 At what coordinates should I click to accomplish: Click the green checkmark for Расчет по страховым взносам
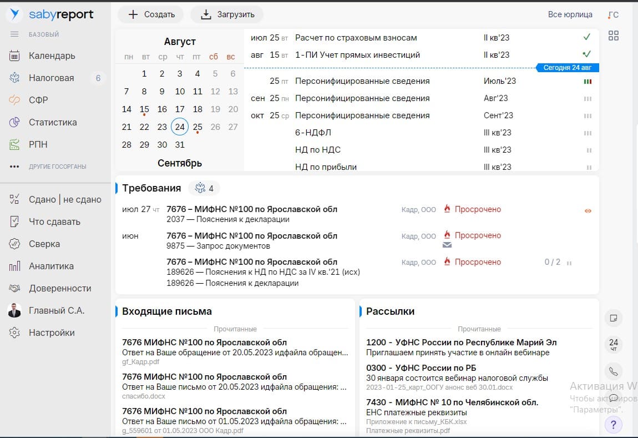click(x=587, y=37)
